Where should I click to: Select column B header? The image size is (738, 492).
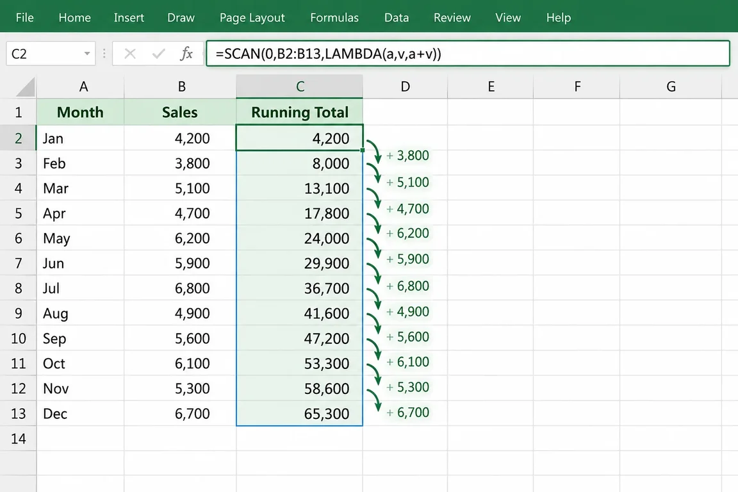point(180,86)
